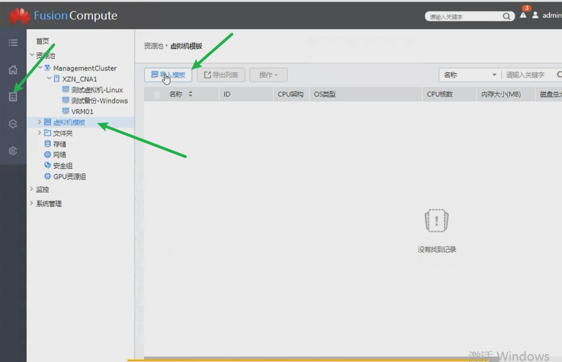Tick the select-all checkbox in table header

(157, 95)
